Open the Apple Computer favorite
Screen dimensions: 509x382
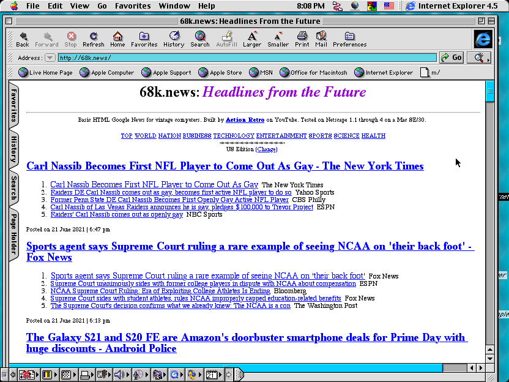107,72
